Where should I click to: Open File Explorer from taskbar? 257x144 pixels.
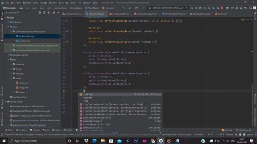pos(103,141)
